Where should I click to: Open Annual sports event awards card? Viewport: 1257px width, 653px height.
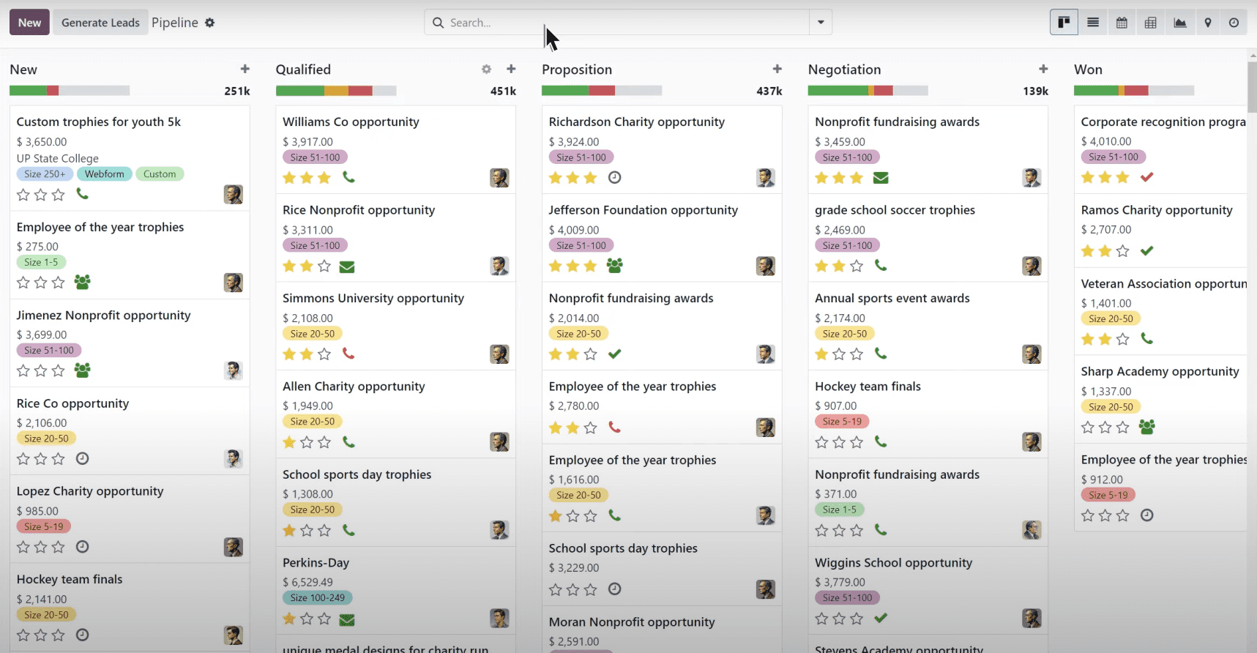(928, 326)
